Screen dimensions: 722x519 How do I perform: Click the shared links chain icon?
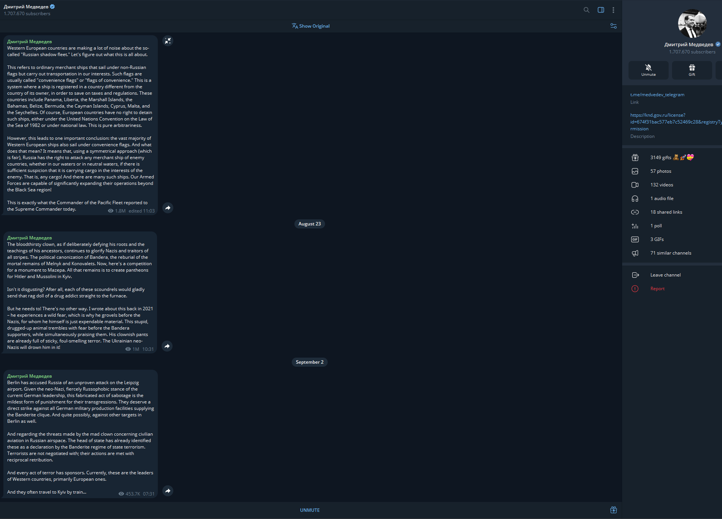click(x=635, y=212)
